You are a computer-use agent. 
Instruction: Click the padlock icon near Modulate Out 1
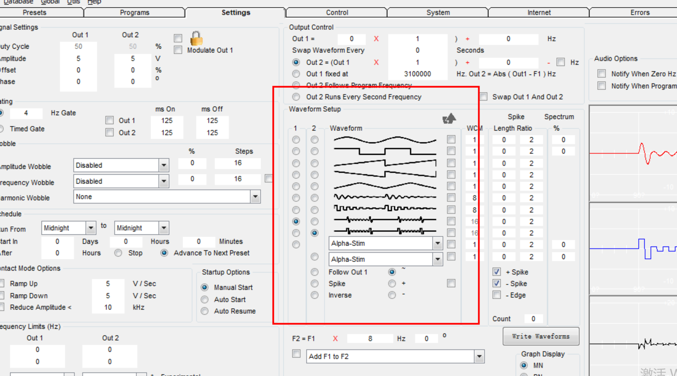[196, 38]
